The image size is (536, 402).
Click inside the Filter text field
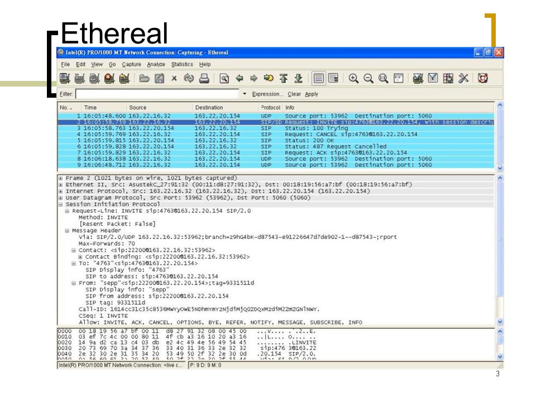[x=157, y=94]
